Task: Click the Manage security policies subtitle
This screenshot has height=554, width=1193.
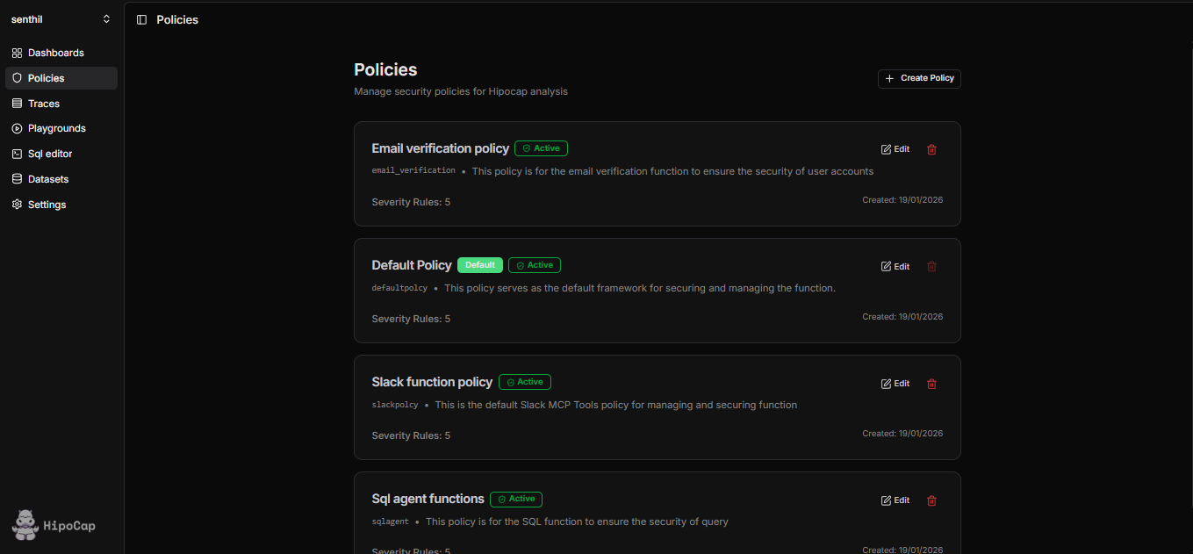Action: (461, 91)
